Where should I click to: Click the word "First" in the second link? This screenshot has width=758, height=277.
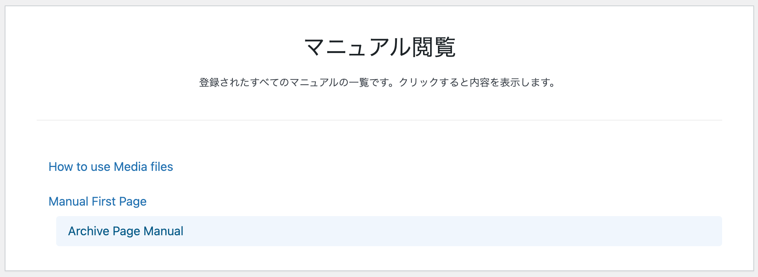click(x=104, y=201)
